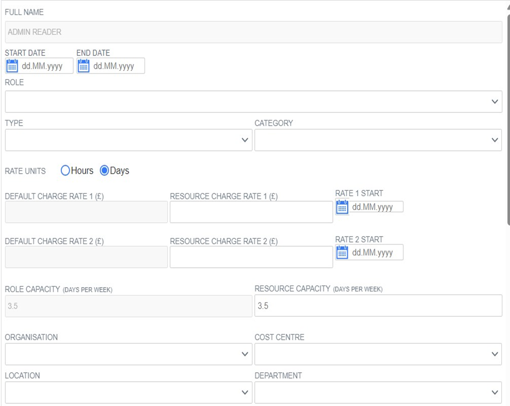Image resolution: width=510 pixels, height=406 pixels.
Task: Open the Type dropdown list
Action: point(129,140)
